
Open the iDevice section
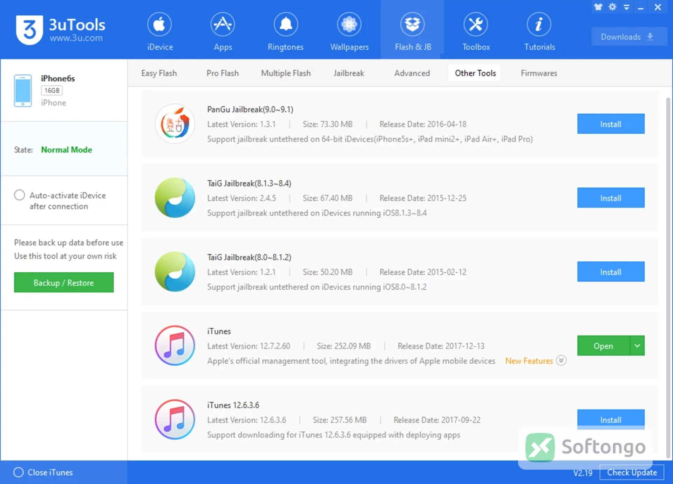pos(160,31)
